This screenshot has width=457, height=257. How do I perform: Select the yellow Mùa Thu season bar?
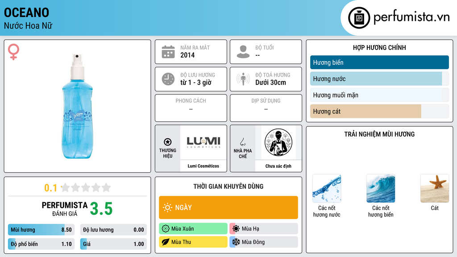193,242
